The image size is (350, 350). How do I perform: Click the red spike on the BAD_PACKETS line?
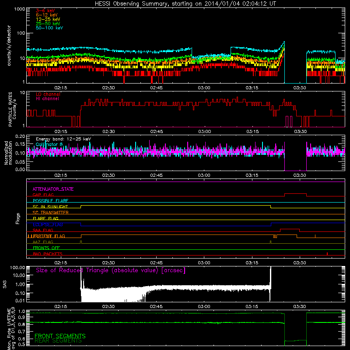[327, 254]
